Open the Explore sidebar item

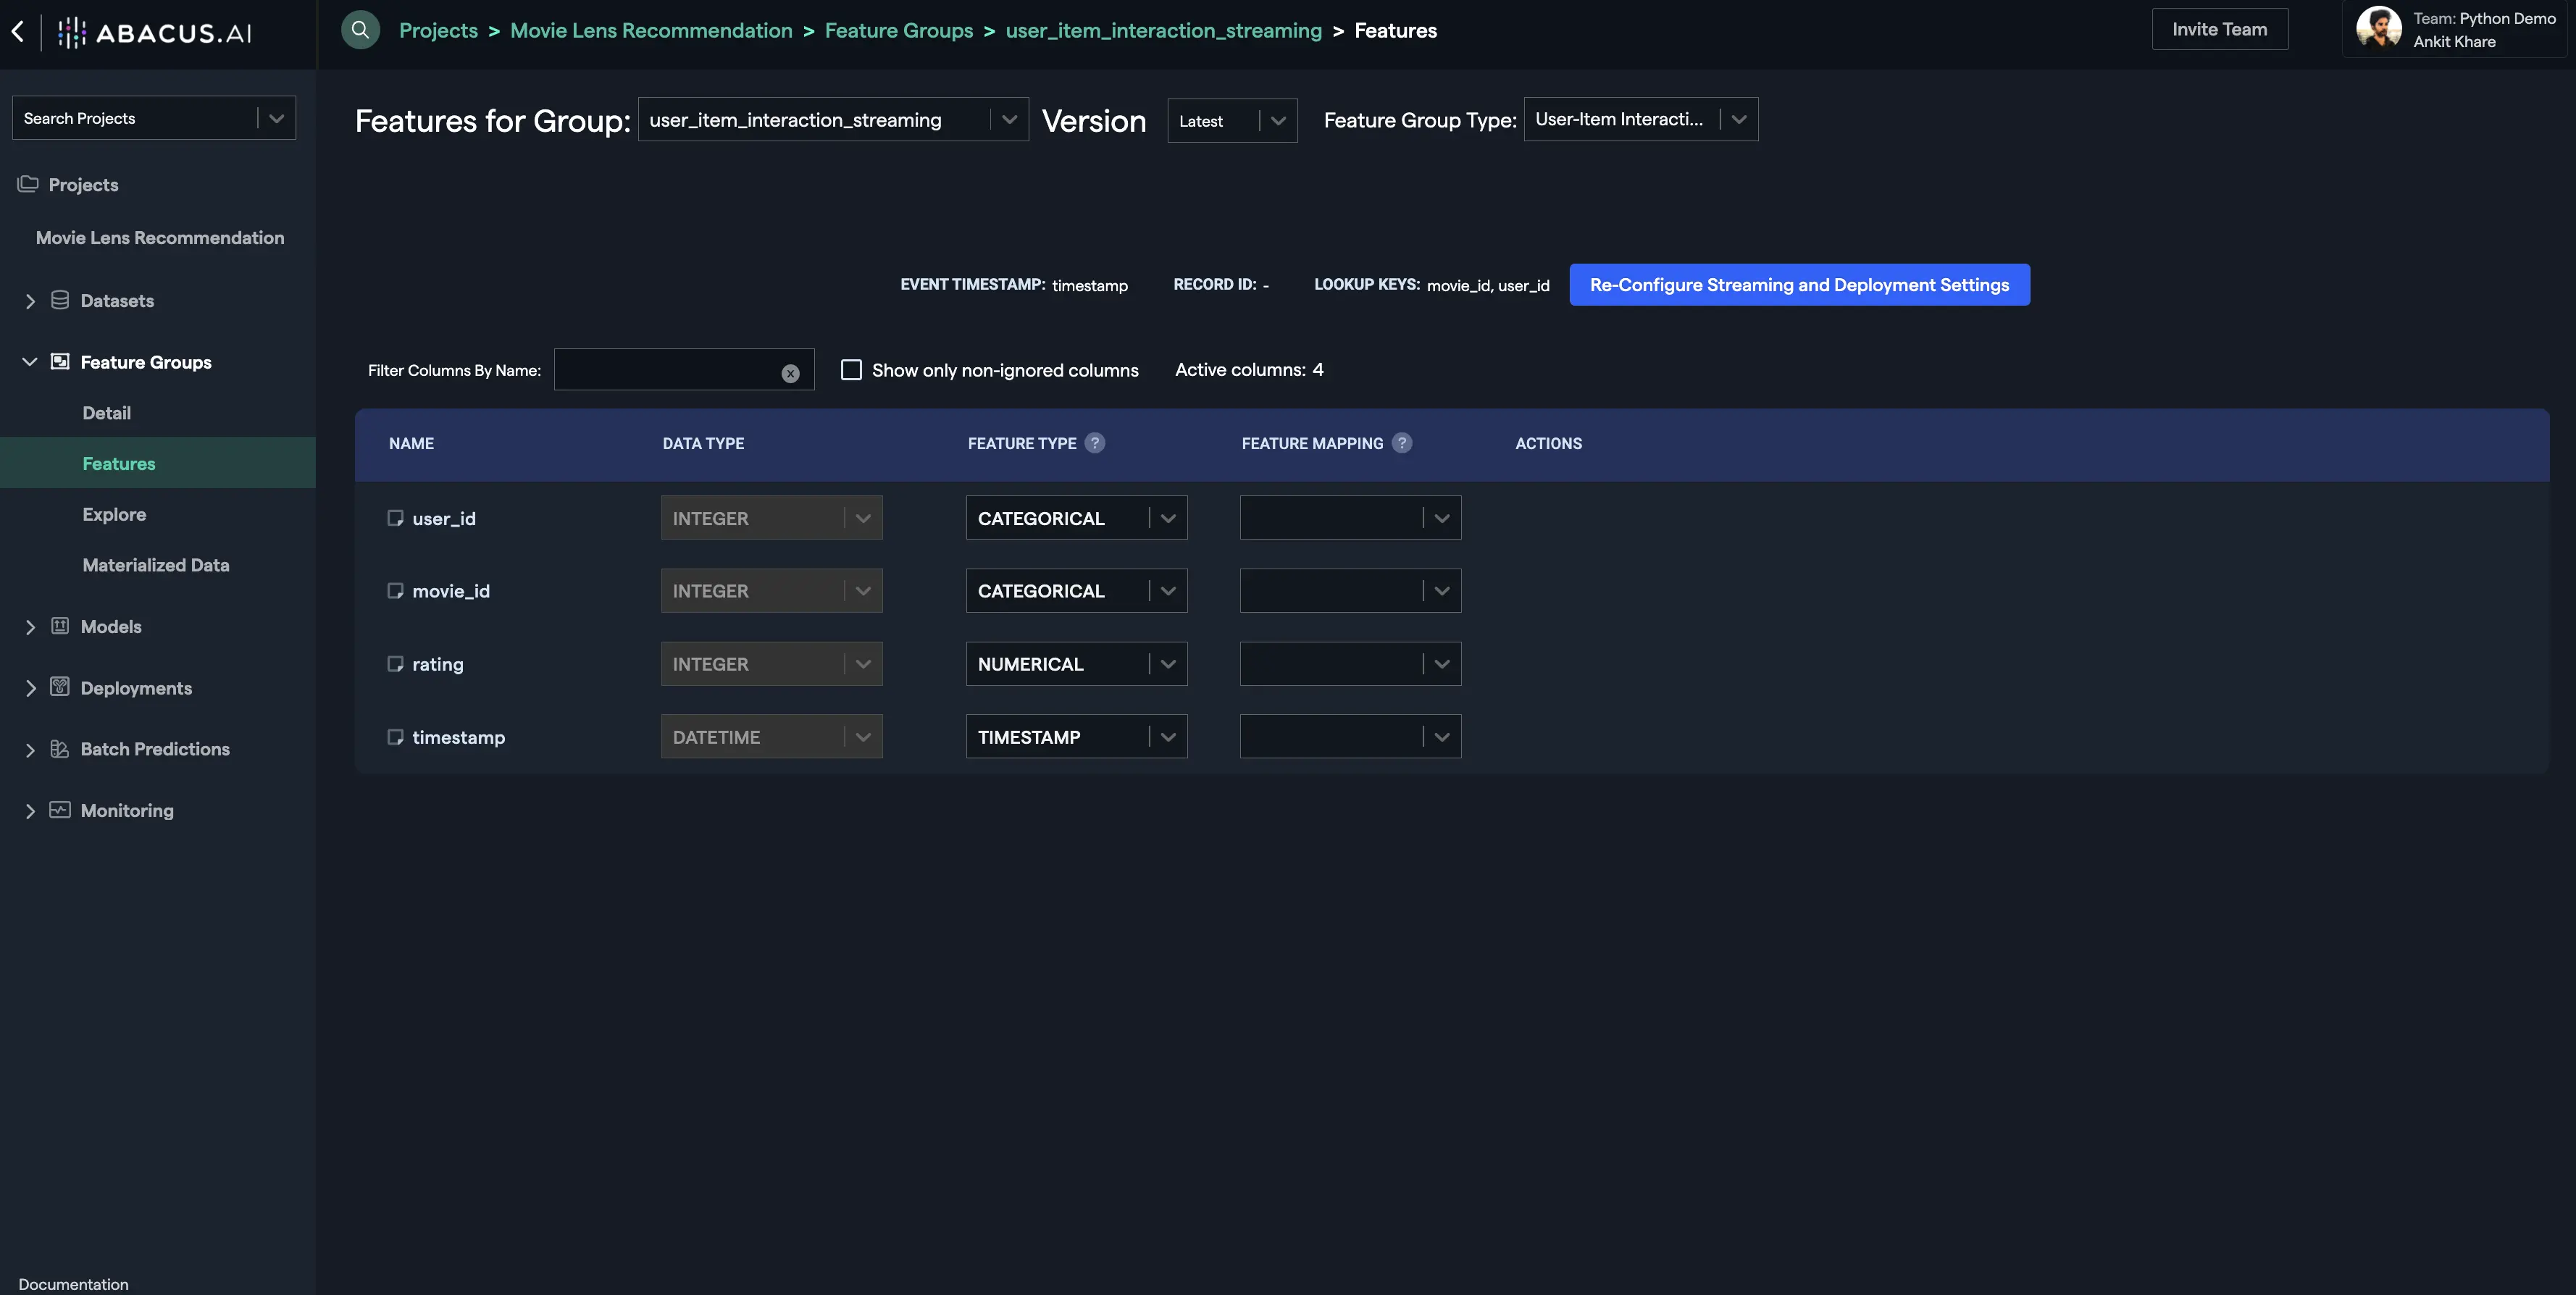[x=114, y=514]
